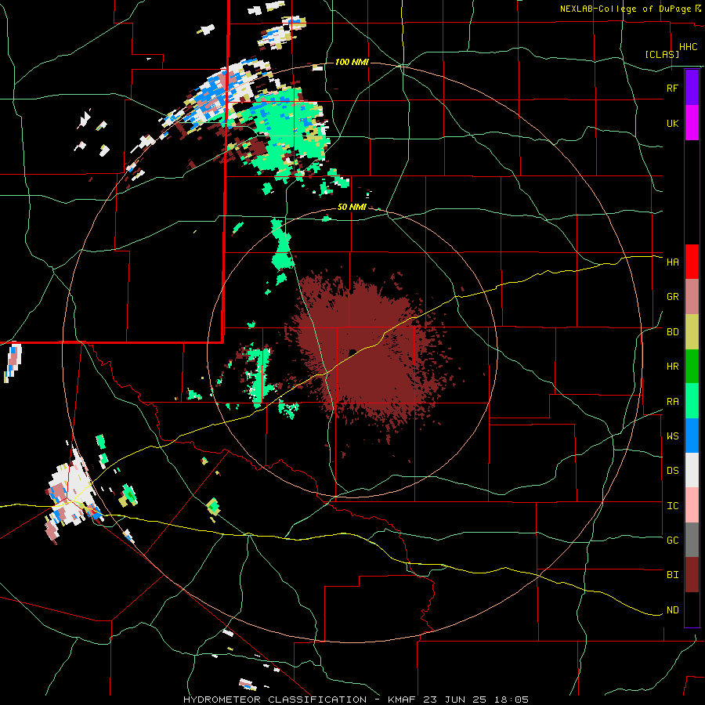Click the RF purple legend swatch

point(692,87)
